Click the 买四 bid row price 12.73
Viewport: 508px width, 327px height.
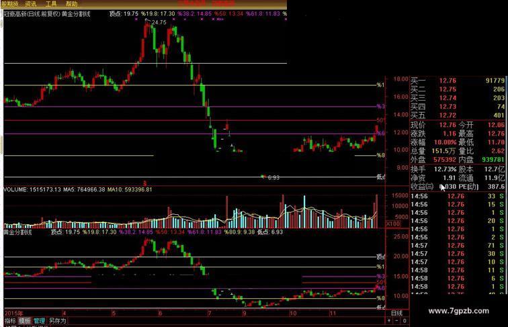tap(448, 107)
